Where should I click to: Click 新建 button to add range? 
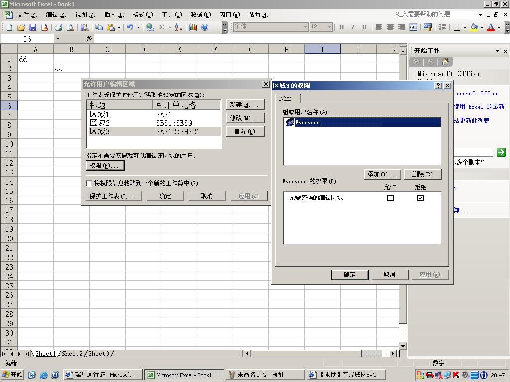(x=245, y=105)
